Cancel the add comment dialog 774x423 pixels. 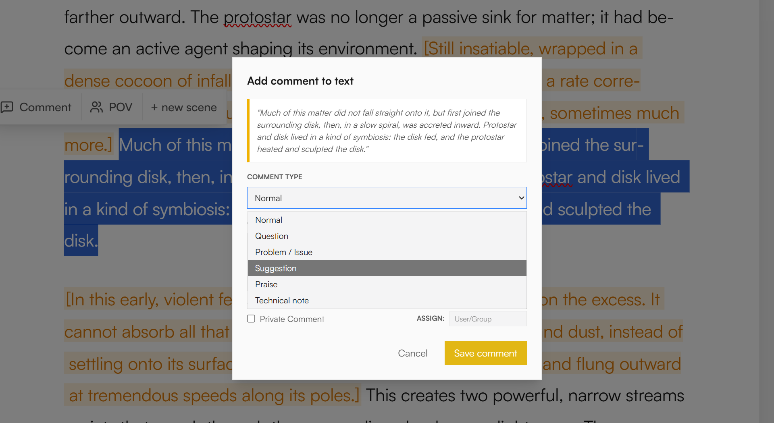(412, 353)
